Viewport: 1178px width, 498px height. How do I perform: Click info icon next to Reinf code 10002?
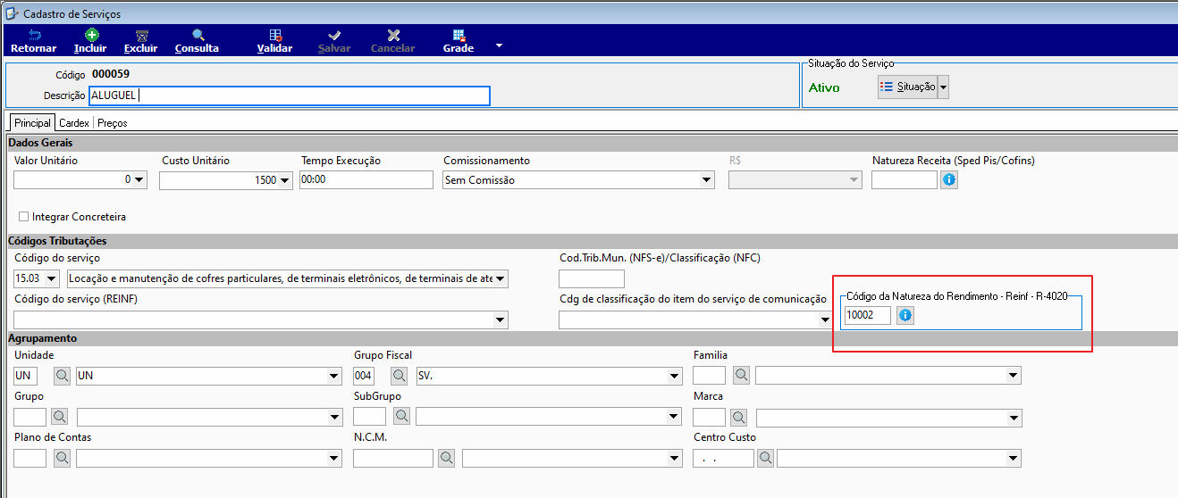tap(905, 315)
